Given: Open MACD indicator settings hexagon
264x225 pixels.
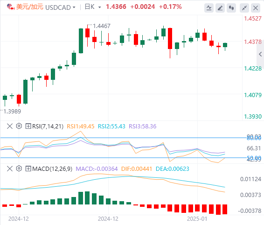Looking at the screenshot, I should 19,169.
